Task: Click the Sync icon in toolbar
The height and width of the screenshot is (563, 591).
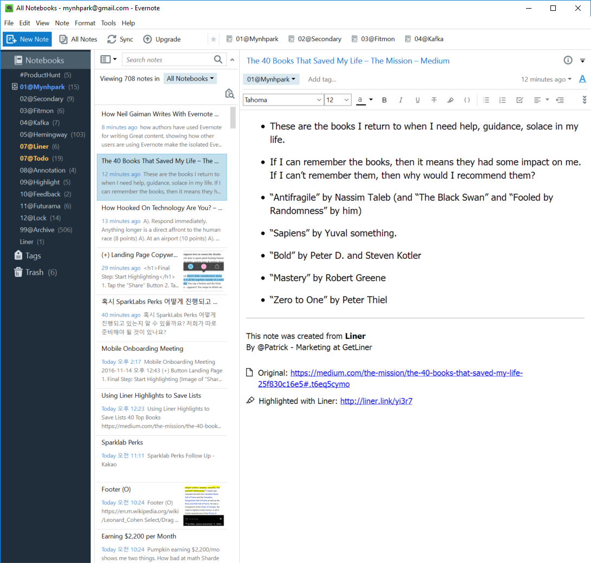Action: (x=111, y=39)
